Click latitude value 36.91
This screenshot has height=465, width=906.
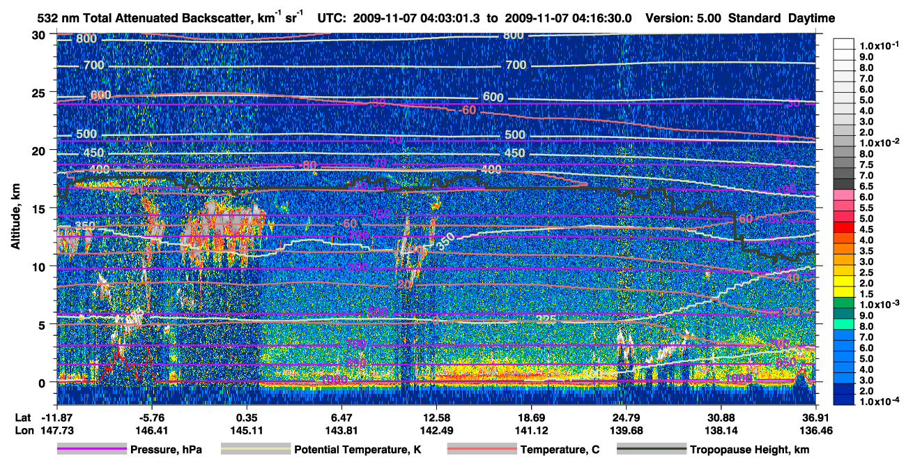coord(815,417)
